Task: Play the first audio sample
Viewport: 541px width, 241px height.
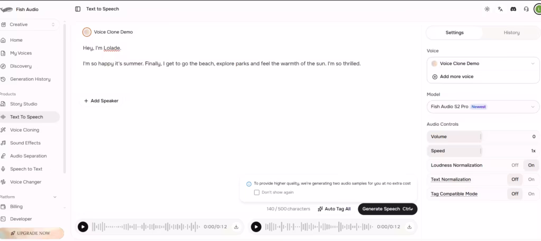Action: 83,227
